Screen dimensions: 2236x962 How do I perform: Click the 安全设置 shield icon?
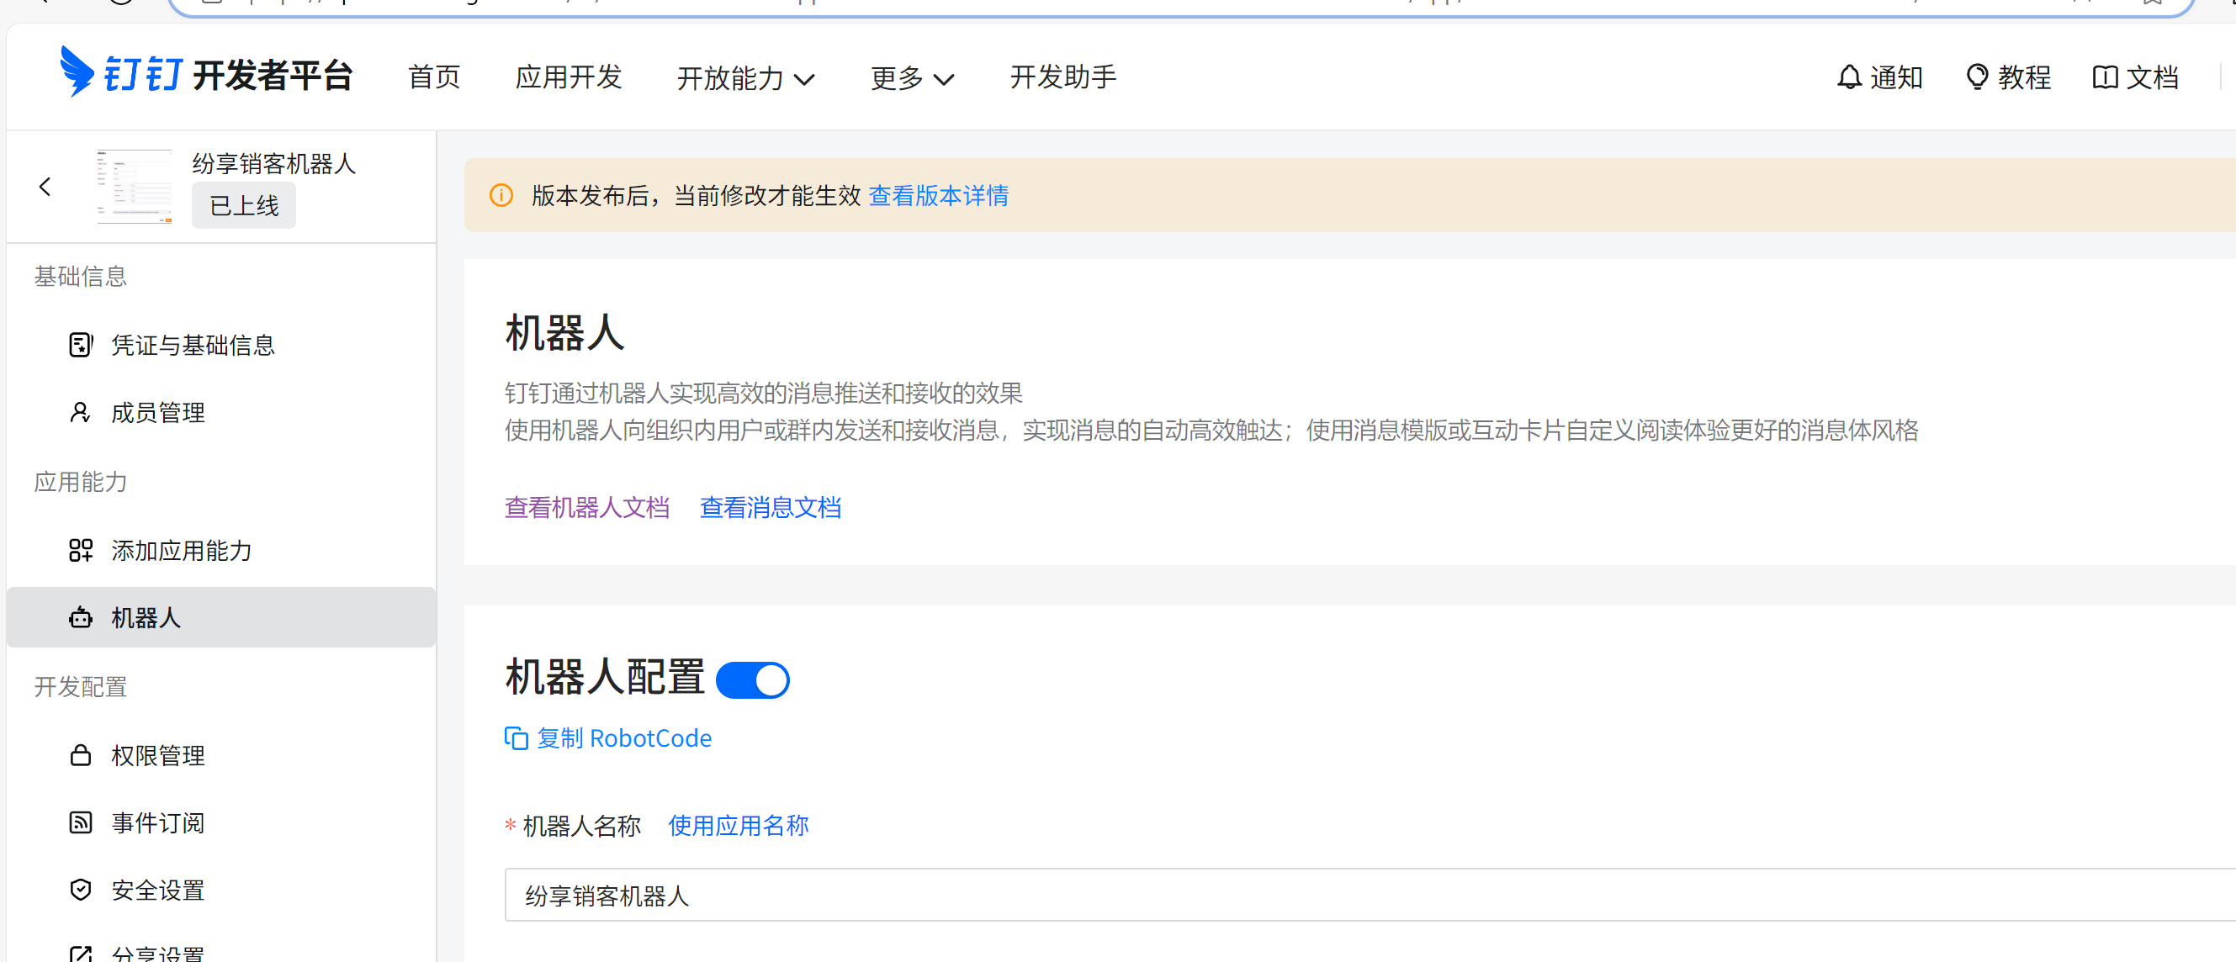[81, 890]
